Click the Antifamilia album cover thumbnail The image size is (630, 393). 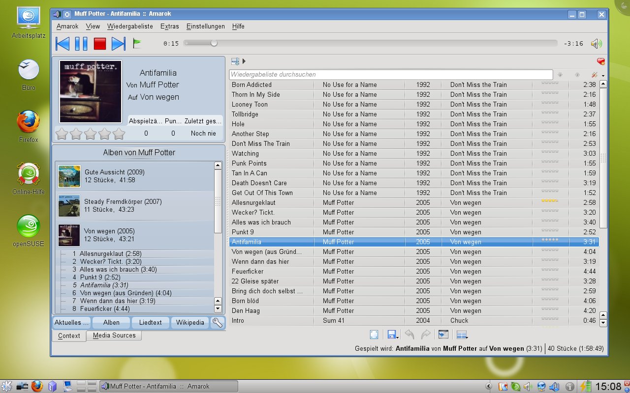click(91, 92)
